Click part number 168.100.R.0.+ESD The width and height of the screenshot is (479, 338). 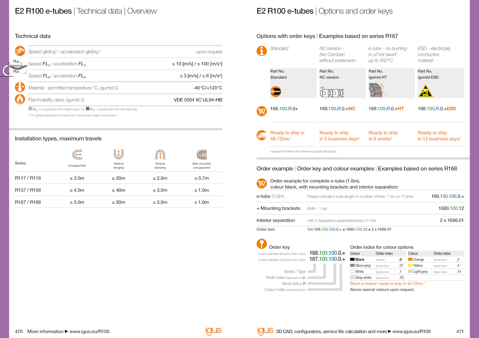(x=437, y=109)
